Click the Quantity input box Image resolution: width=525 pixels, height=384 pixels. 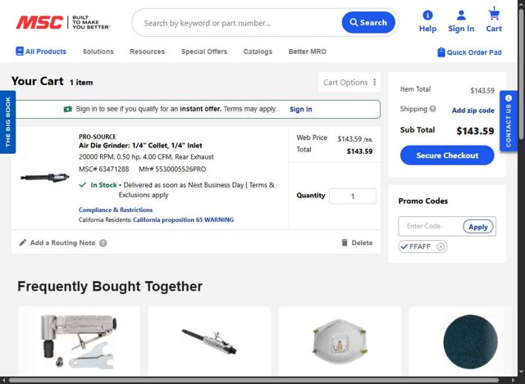tap(352, 197)
